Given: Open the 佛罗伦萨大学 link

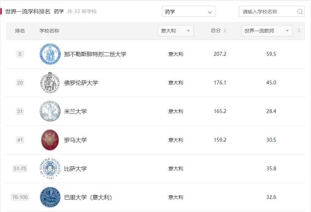Looking at the screenshot, I should pyautogui.click(x=81, y=83).
